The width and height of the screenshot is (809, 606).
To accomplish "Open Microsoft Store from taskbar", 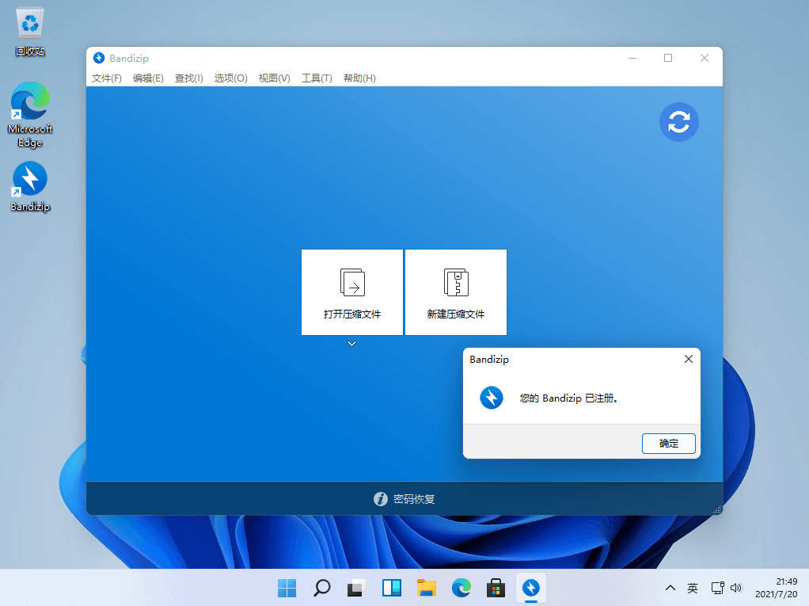I will pyautogui.click(x=496, y=588).
